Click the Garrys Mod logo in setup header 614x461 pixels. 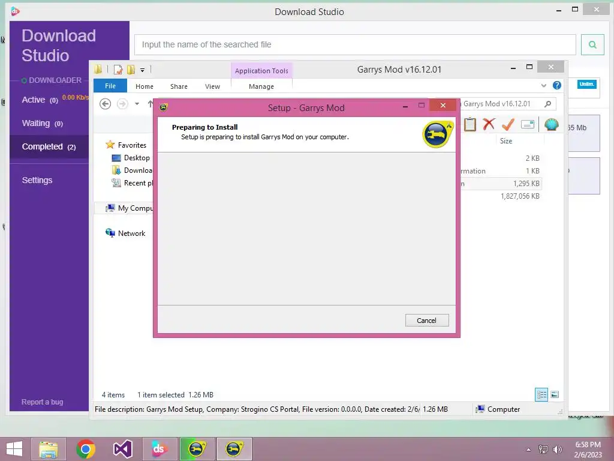(x=438, y=134)
